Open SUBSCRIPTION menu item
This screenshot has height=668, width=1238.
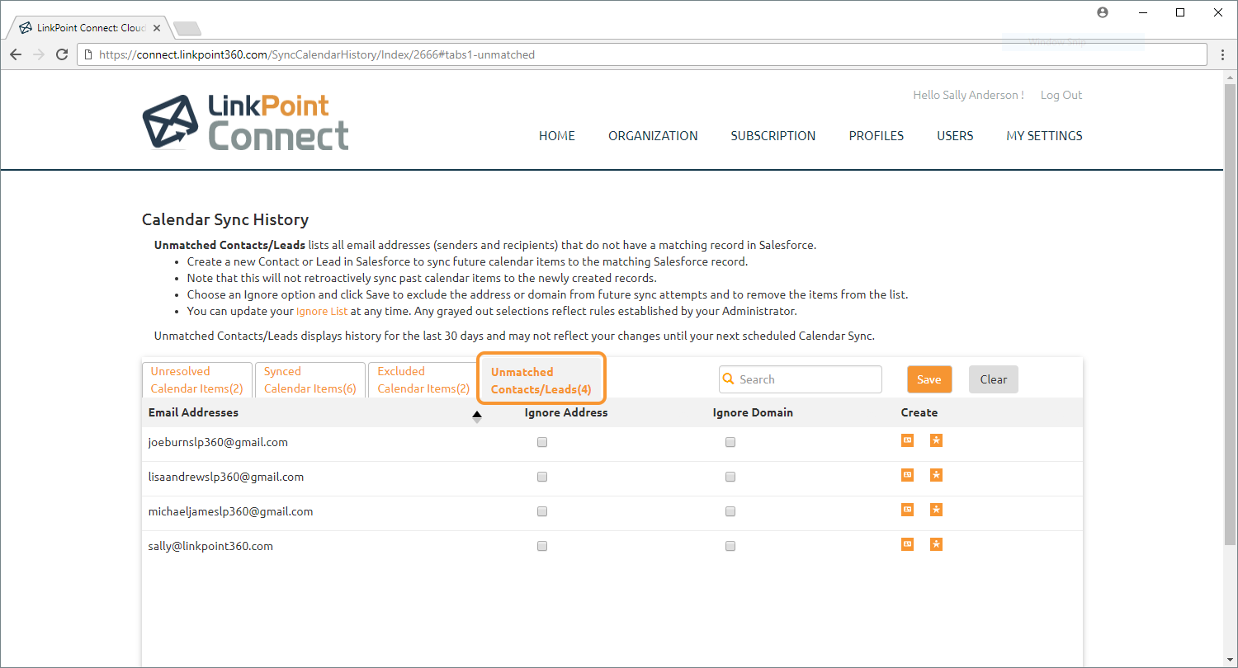point(773,136)
